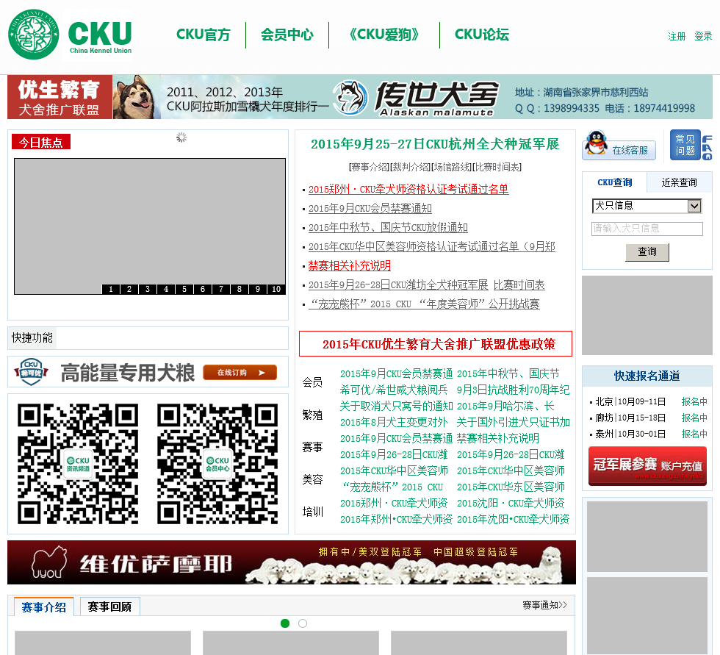
Task: Open 2015年9月26-28日CKU潍坊全犬种冠军展 link
Action: click(398, 285)
